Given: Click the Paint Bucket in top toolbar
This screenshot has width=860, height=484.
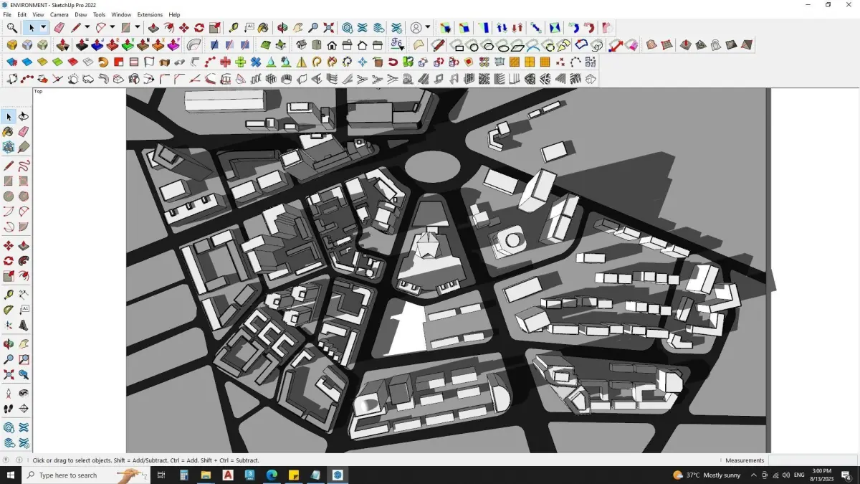Looking at the screenshot, I should [264, 28].
